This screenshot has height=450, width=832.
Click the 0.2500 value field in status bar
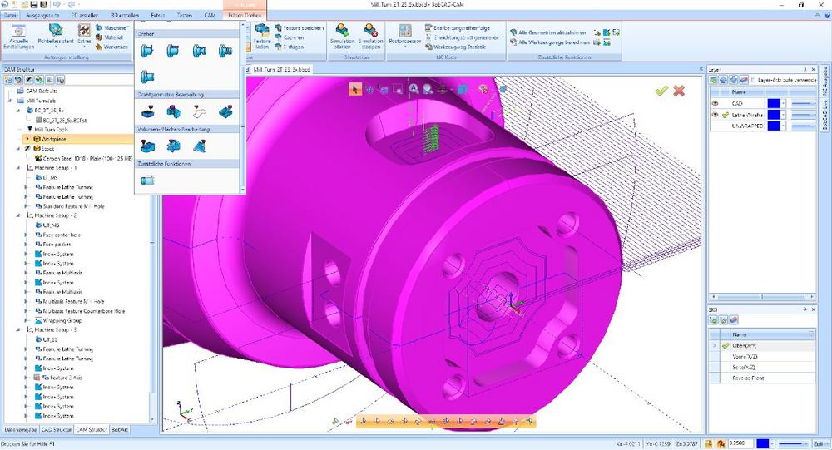click(740, 443)
